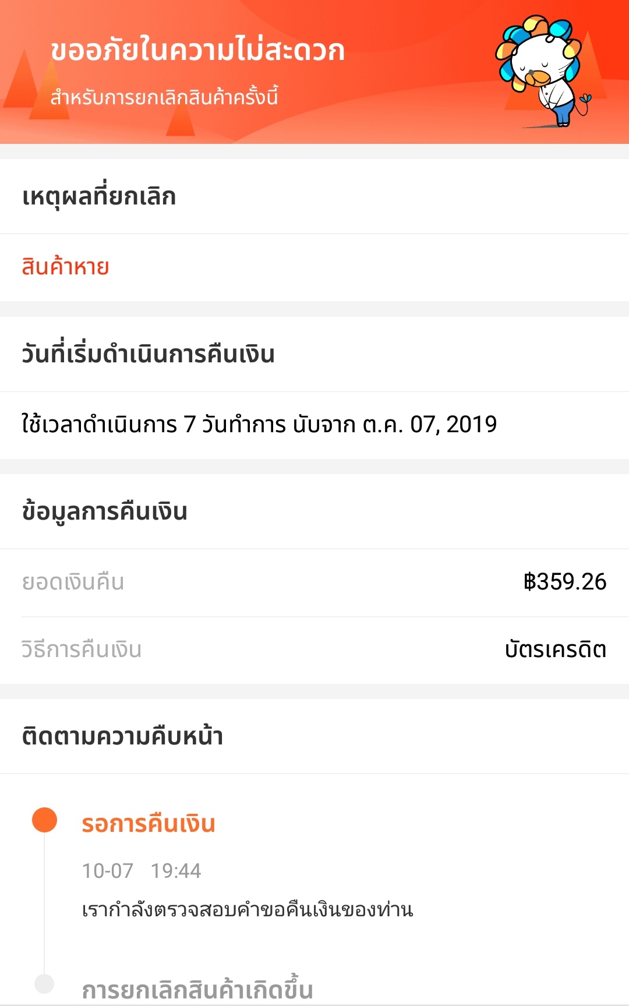Click the orange 'รอการคืนเงิน' timeline dot
The width and height of the screenshot is (629, 1006).
pyautogui.click(x=44, y=820)
